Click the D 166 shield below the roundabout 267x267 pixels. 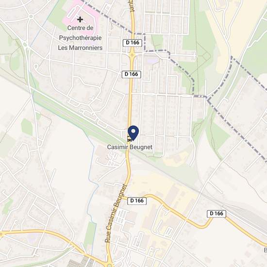click(131, 74)
